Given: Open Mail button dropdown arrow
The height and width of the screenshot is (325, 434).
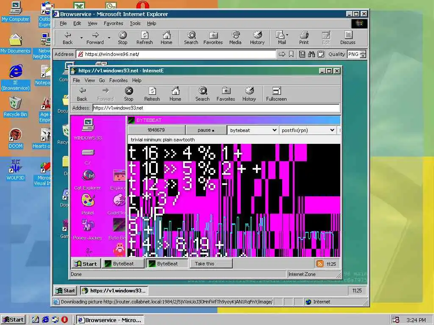Looking at the screenshot, I should tap(287, 35).
